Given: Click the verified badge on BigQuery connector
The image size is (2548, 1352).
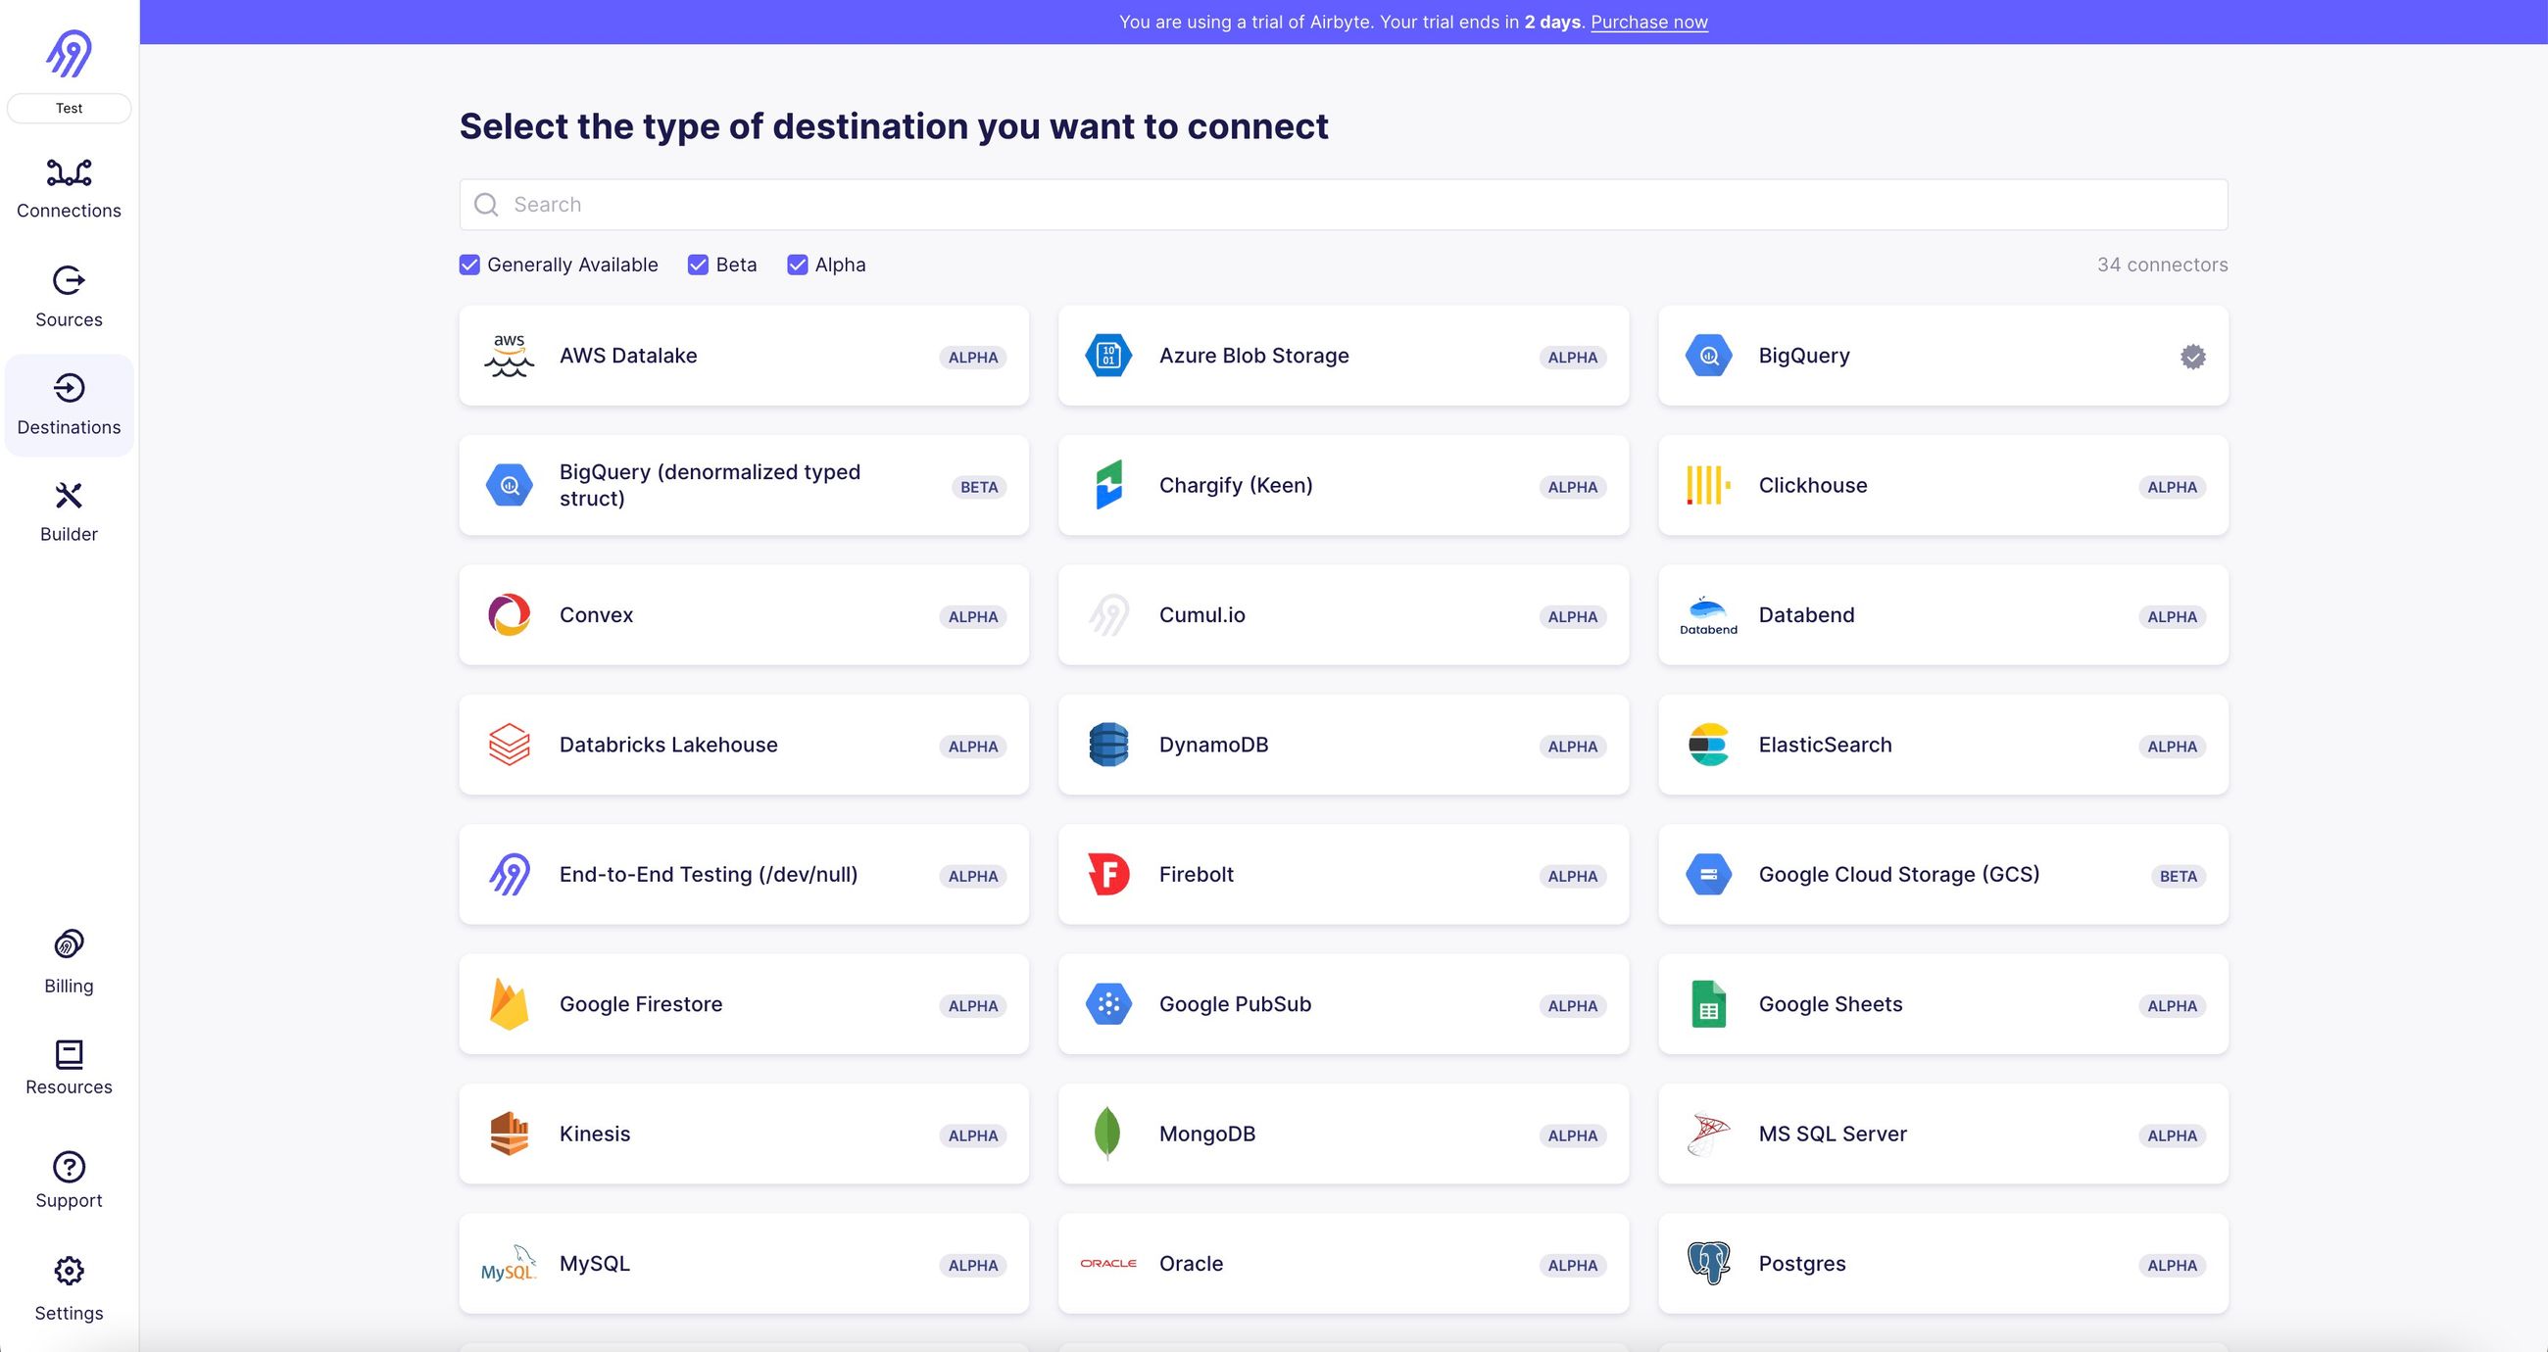Looking at the screenshot, I should (2192, 356).
